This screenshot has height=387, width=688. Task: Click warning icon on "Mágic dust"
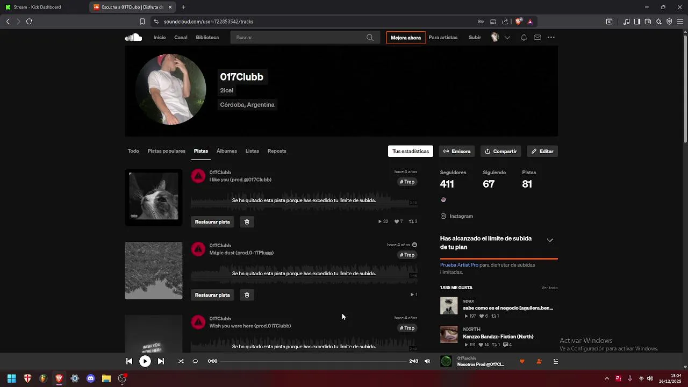click(x=198, y=249)
